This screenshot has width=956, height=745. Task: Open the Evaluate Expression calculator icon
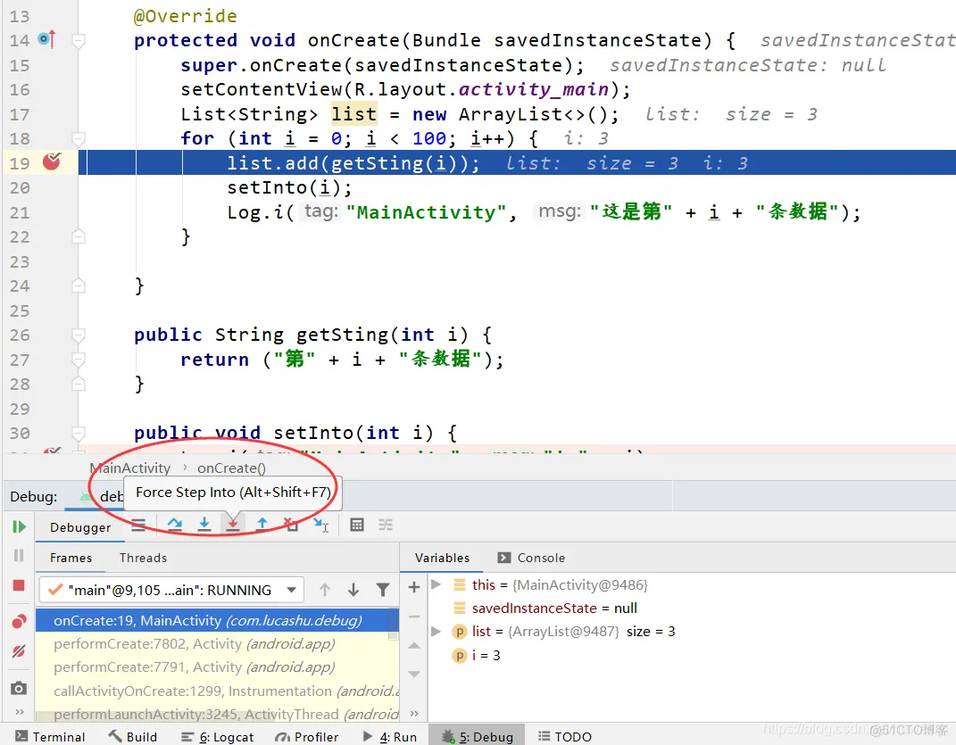click(357, 524)
